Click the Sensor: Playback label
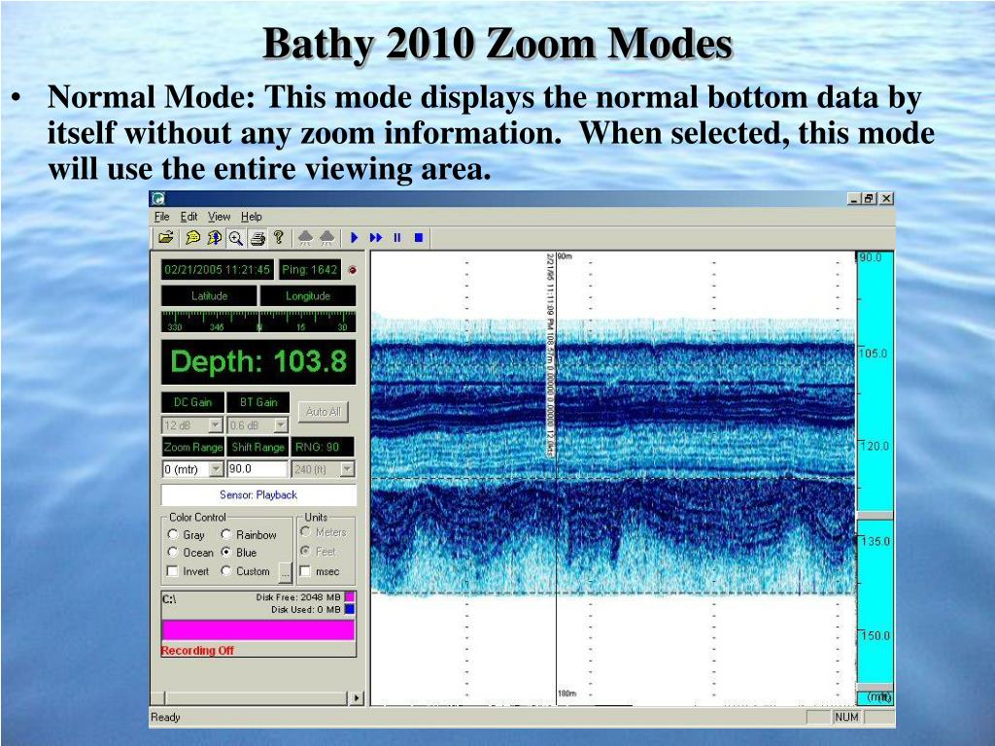Screen dimensions: 995x746 point(258,494)
